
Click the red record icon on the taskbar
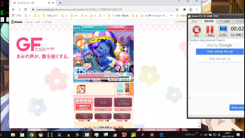pos(152,135)
